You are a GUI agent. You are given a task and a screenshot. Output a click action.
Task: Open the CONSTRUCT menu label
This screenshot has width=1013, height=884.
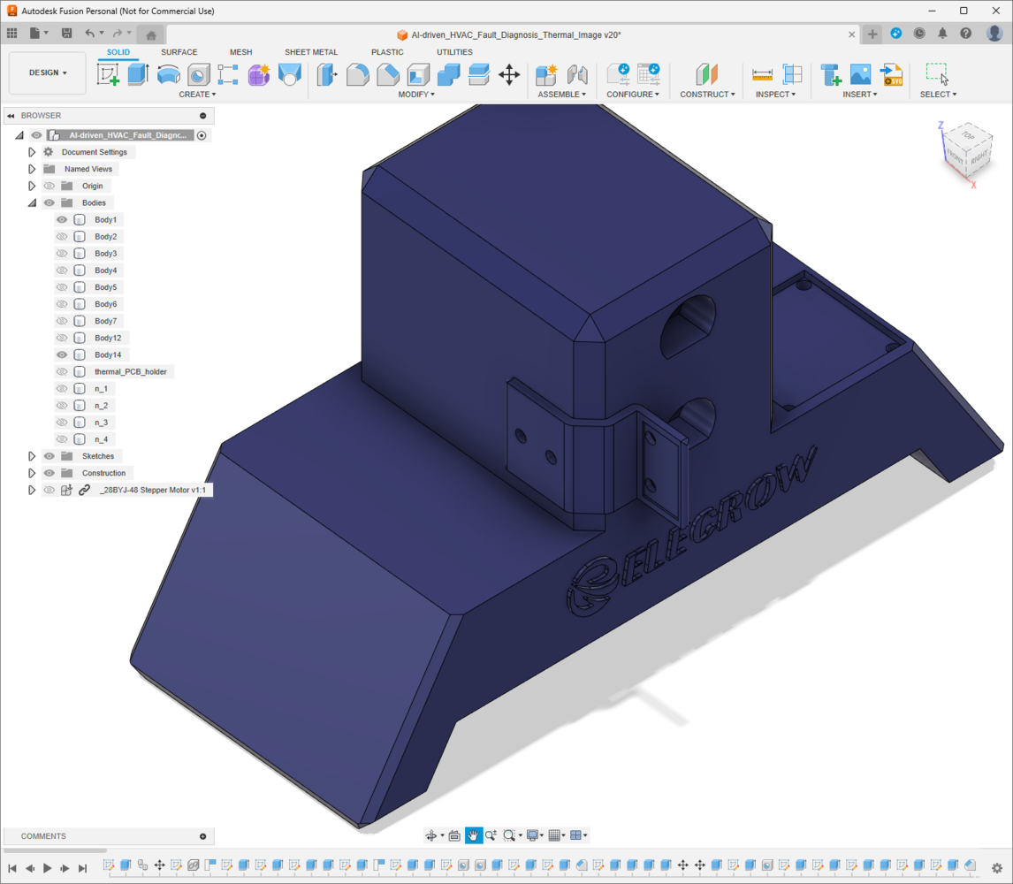coord(707,95)
